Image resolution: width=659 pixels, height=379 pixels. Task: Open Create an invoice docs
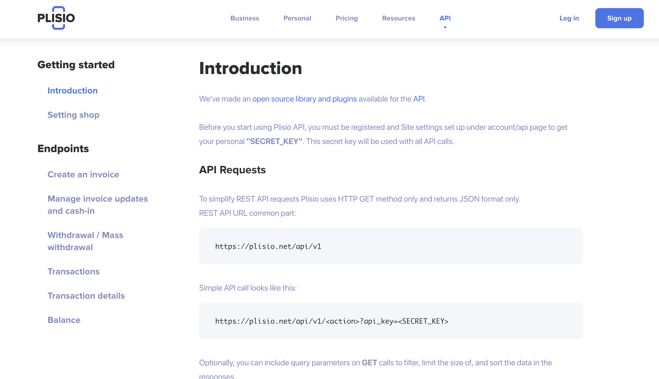click(x=83, y=174)
